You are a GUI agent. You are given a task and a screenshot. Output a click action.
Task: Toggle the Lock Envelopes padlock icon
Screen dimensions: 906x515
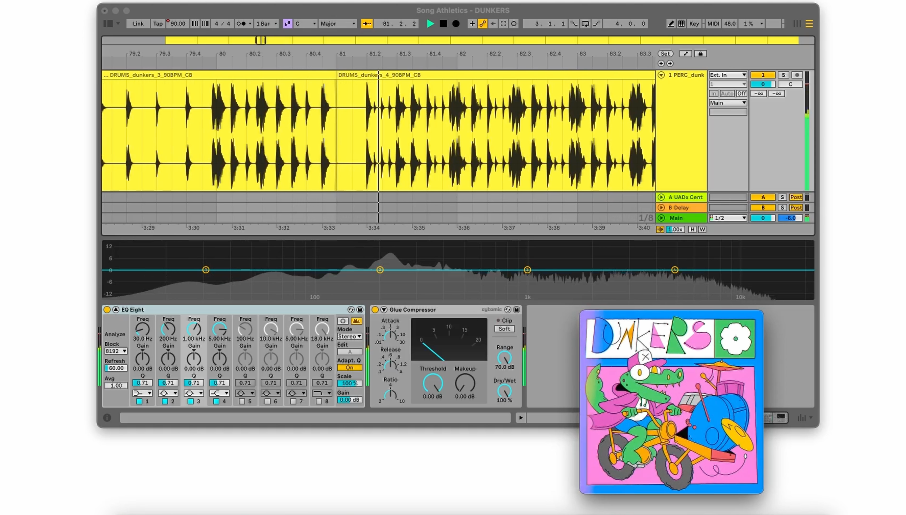point(700,54)
